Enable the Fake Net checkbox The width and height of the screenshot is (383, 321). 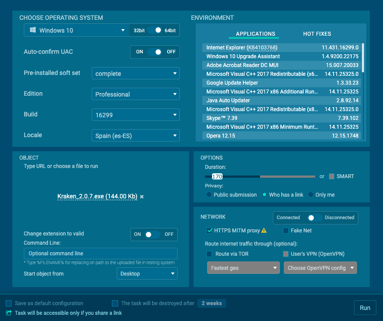tap(286, 230)
